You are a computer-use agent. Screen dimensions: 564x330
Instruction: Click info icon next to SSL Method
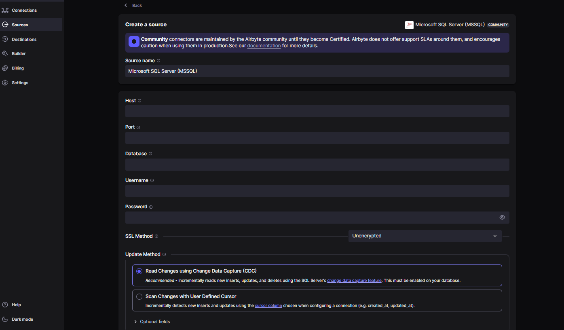click(x=156, y=236)
